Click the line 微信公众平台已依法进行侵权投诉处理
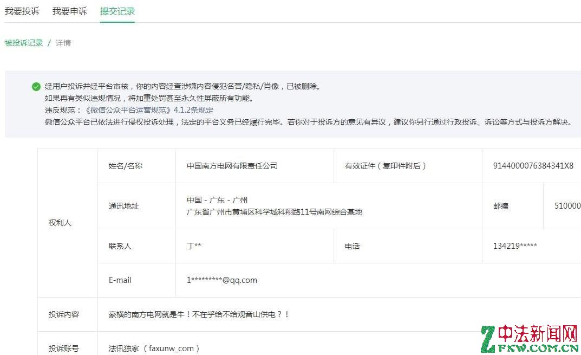581x355 pixels. tap(309, 122)
